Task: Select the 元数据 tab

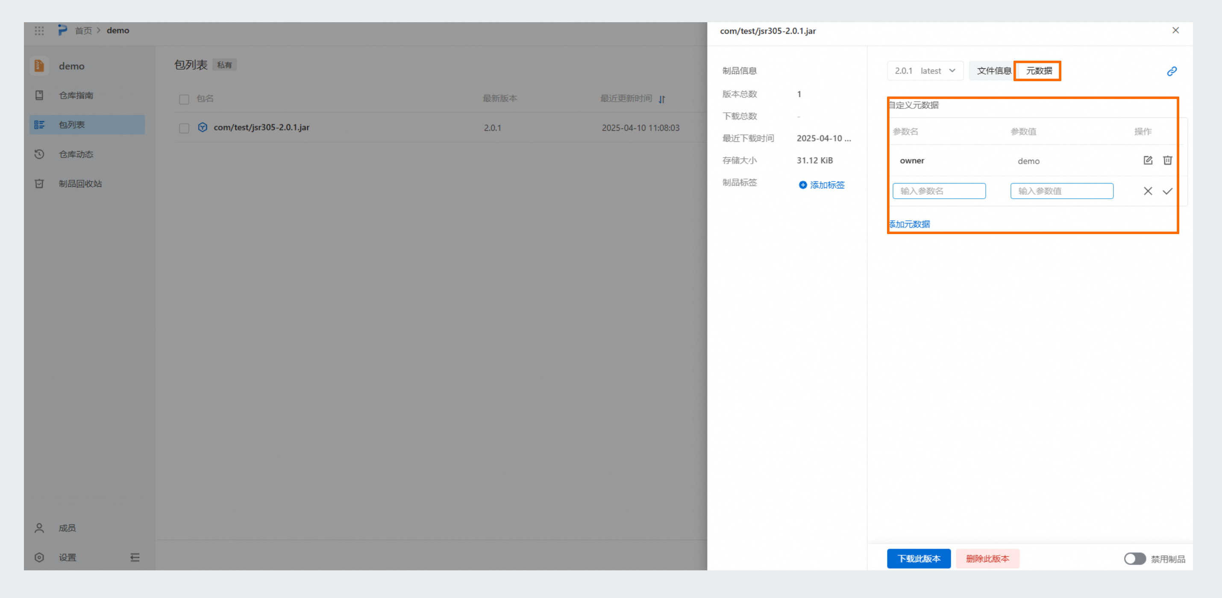Action: (1038, 70)
